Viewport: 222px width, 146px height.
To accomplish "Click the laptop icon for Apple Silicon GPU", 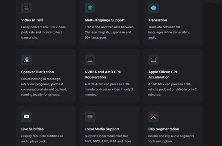I will tap(153, 59).
